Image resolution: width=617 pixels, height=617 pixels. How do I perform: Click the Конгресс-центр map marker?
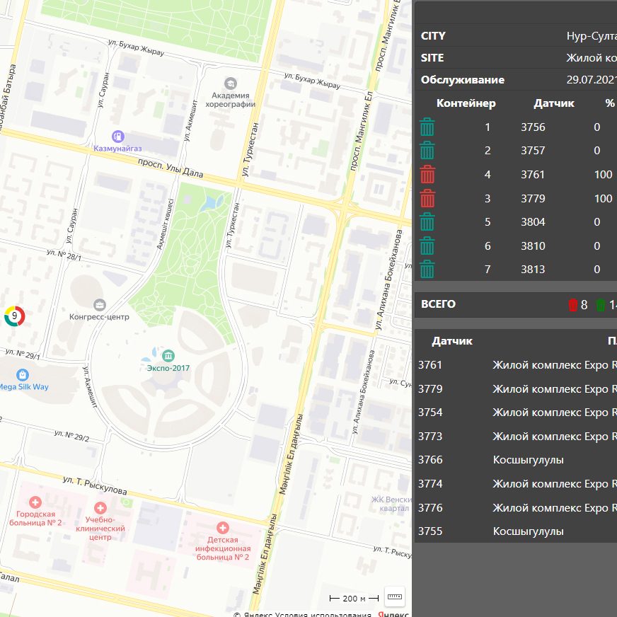click(100, 304)
